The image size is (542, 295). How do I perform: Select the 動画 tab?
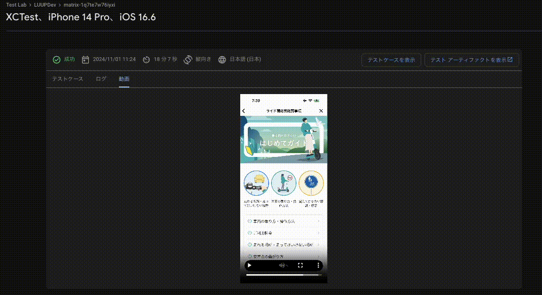coord(124,79)
